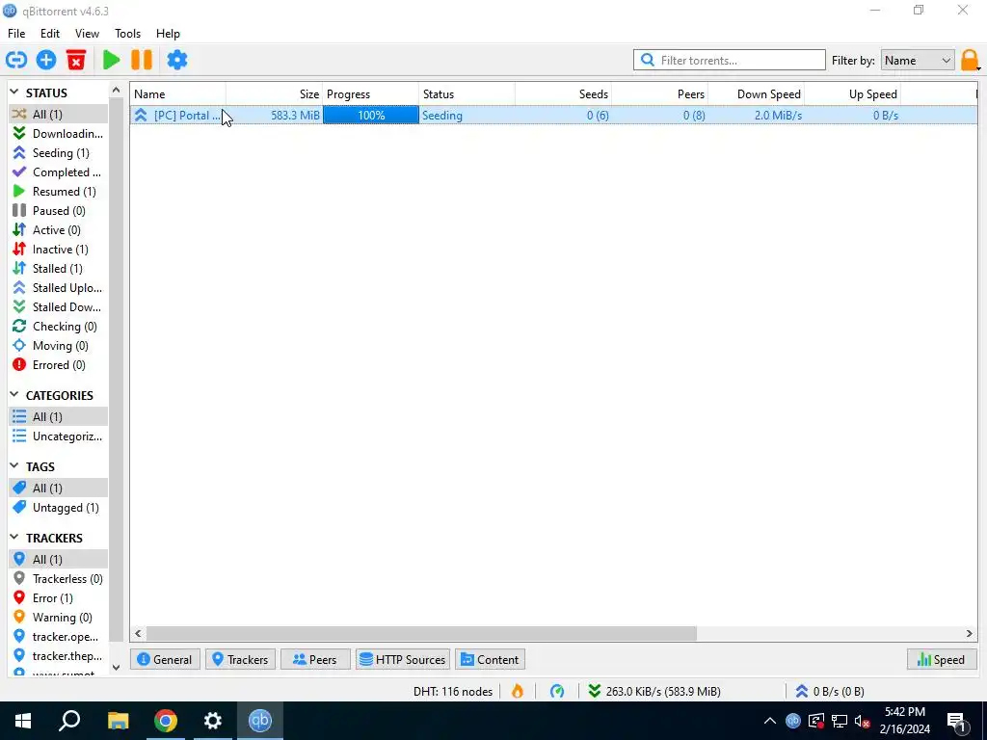Click the 100% progress bar of the torrent
The image size is (987, 740).
[371, 116]
